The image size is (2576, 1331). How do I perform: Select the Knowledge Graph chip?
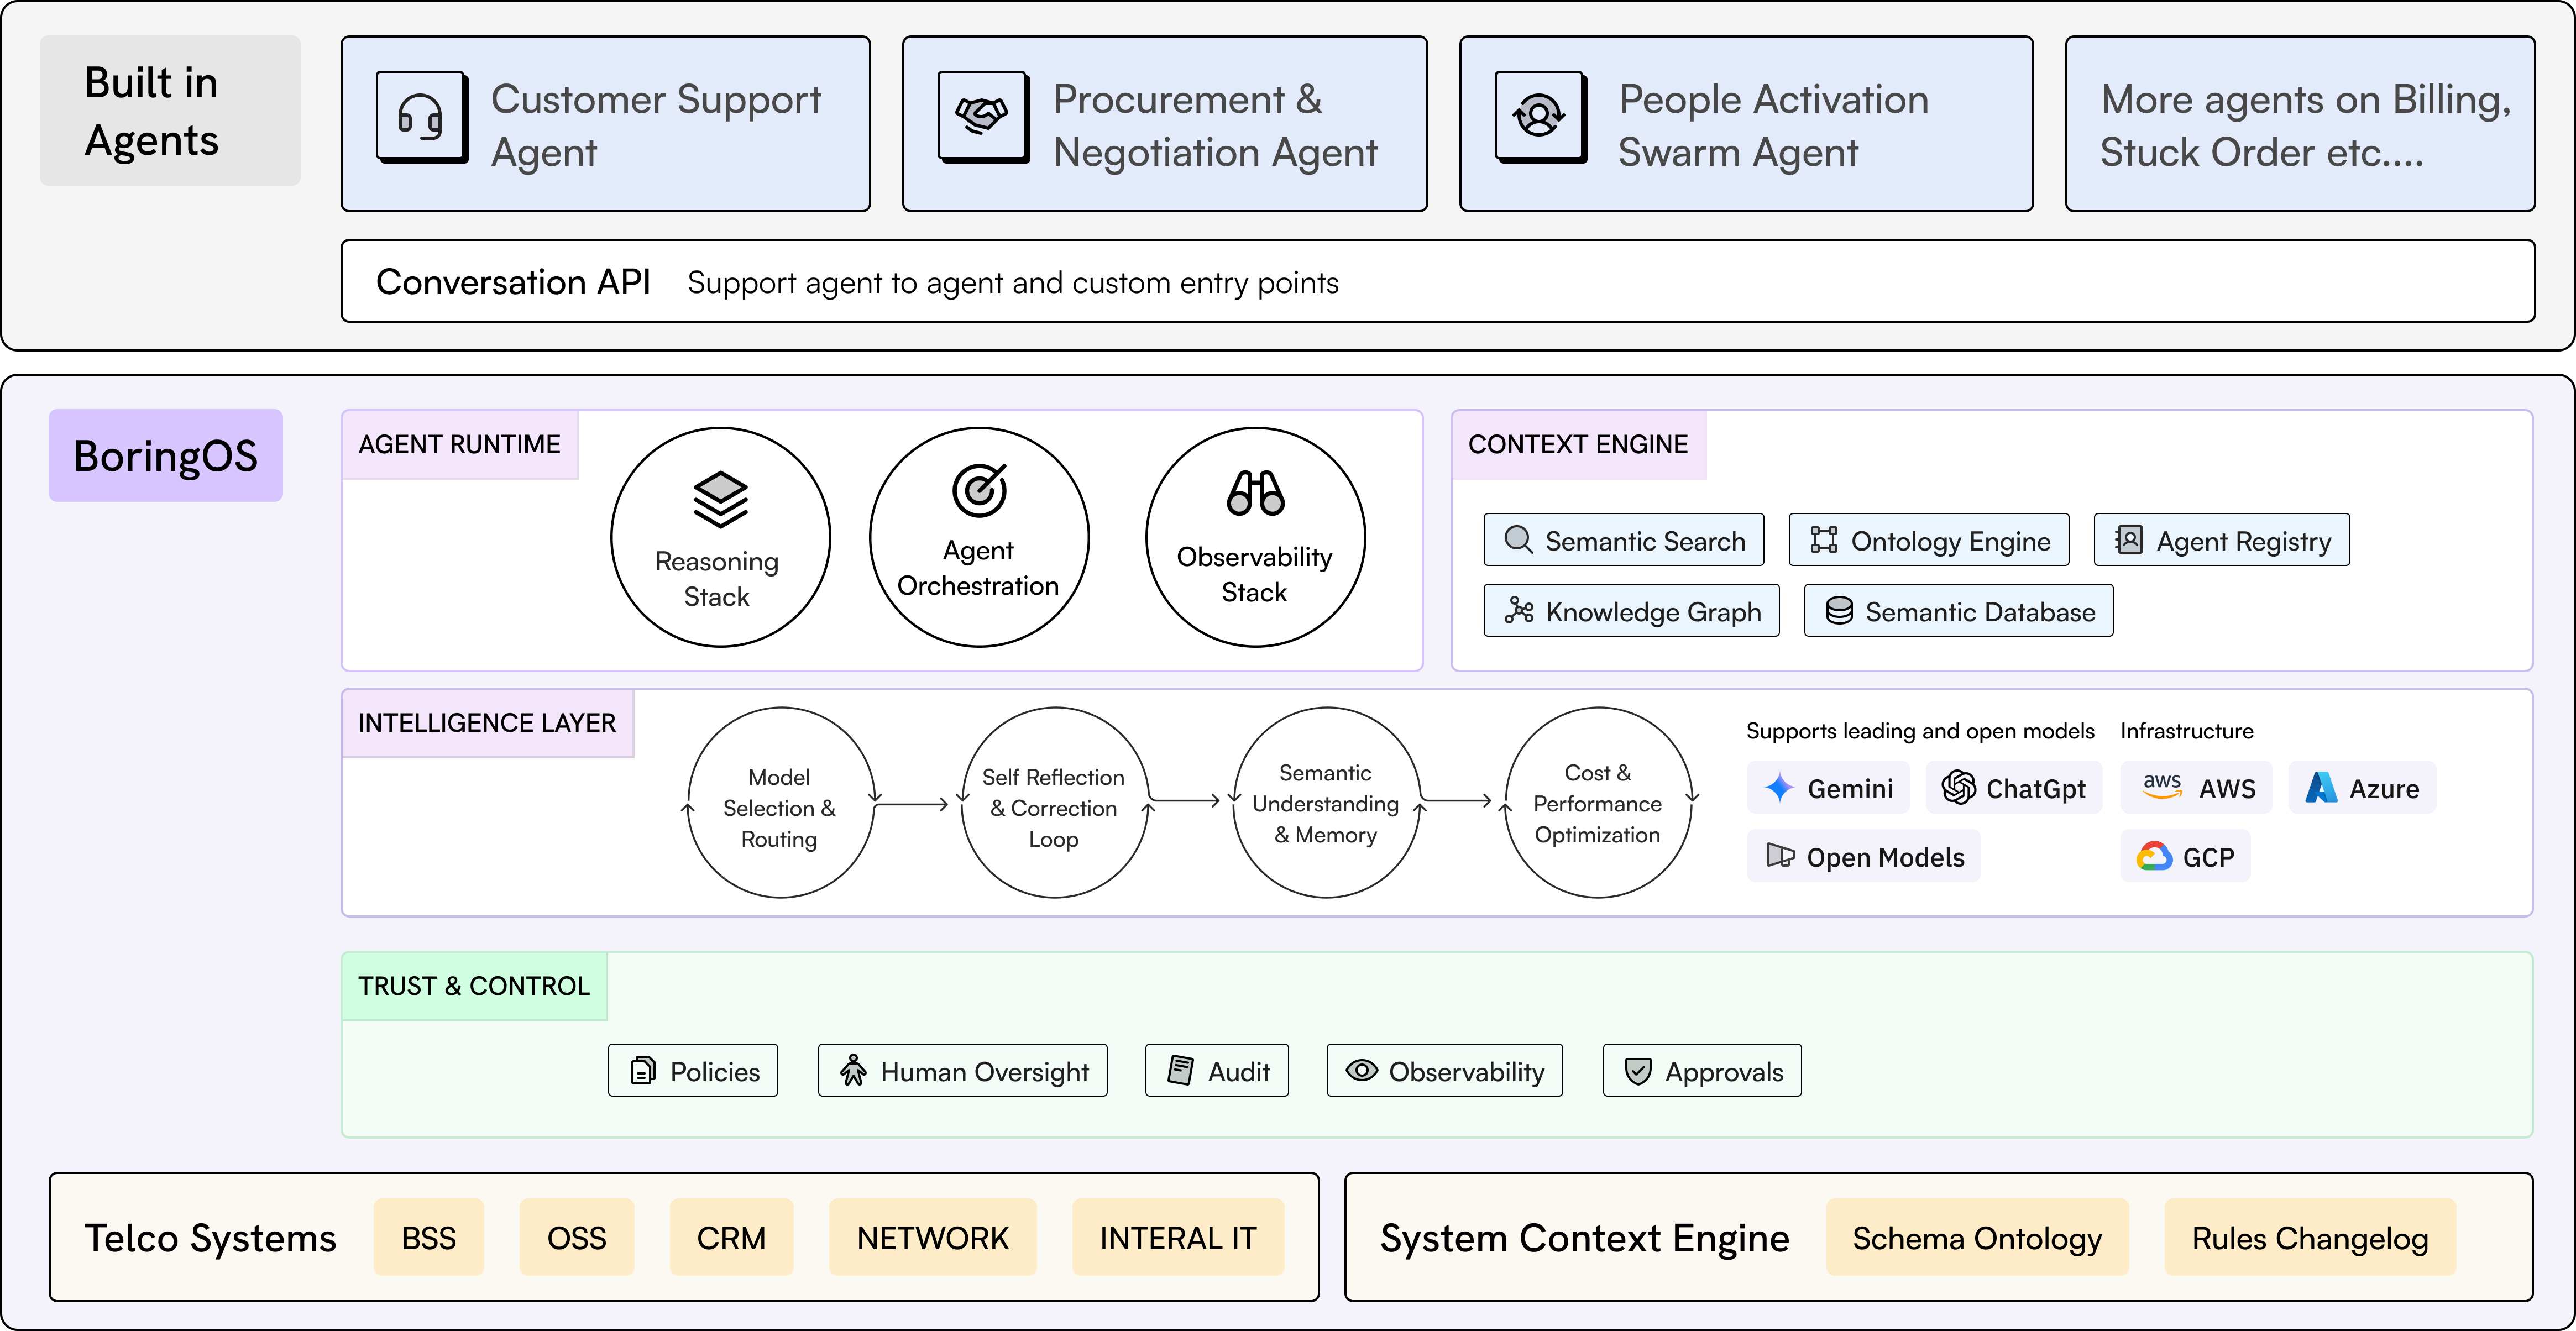coord(1631,611)
